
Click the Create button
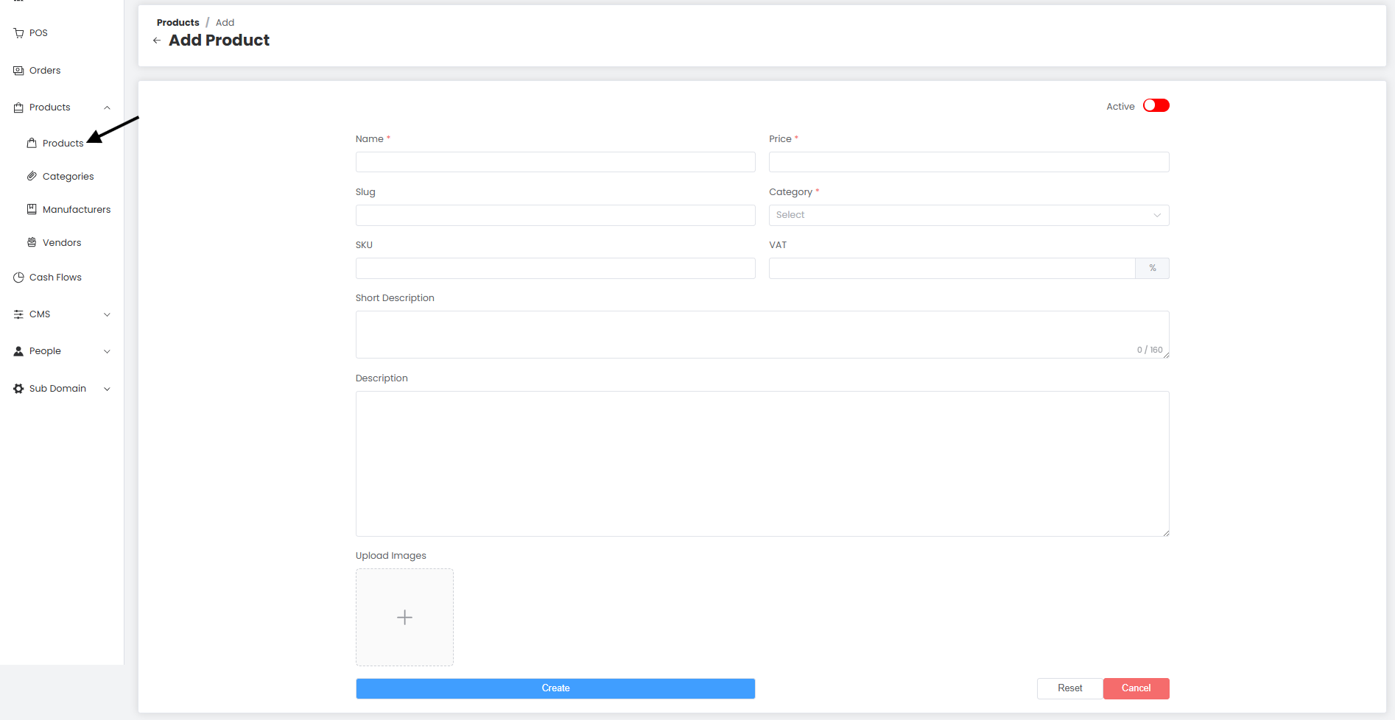tap(555, 688)
